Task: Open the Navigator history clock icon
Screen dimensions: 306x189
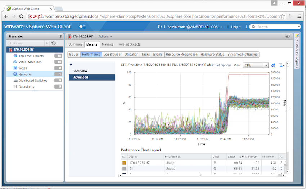Action: tap(54, 43)
